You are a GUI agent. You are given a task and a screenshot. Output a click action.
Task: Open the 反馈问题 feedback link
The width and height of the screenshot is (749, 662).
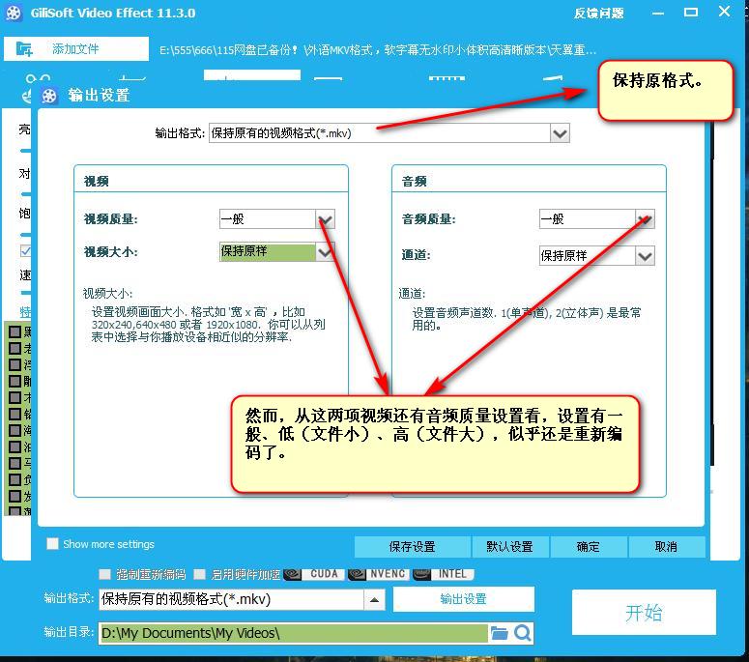click(x=599, y=13)
